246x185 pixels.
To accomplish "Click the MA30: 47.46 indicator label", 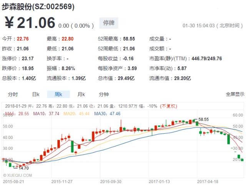I will tap(107, 114).
